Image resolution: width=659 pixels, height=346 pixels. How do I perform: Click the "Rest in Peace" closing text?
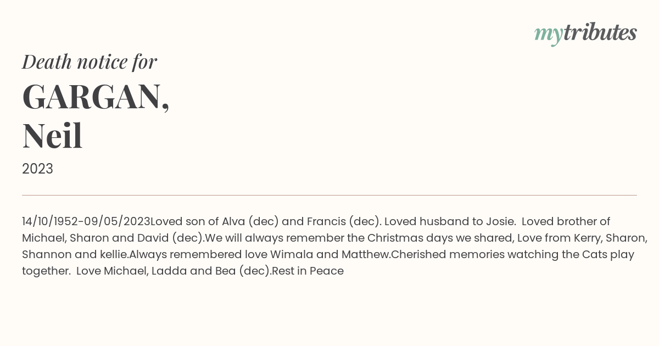pyautogui.click(x=308, y=271)
